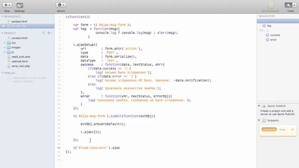Select the highlighted top Navigator row
Viewport: 299px width, 168px height.
point(278,21)
